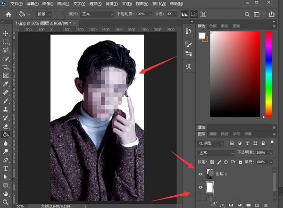Open the 文件(F) menu
The height and width of the screenshot is (208, 283).
(x=17, y=4)
